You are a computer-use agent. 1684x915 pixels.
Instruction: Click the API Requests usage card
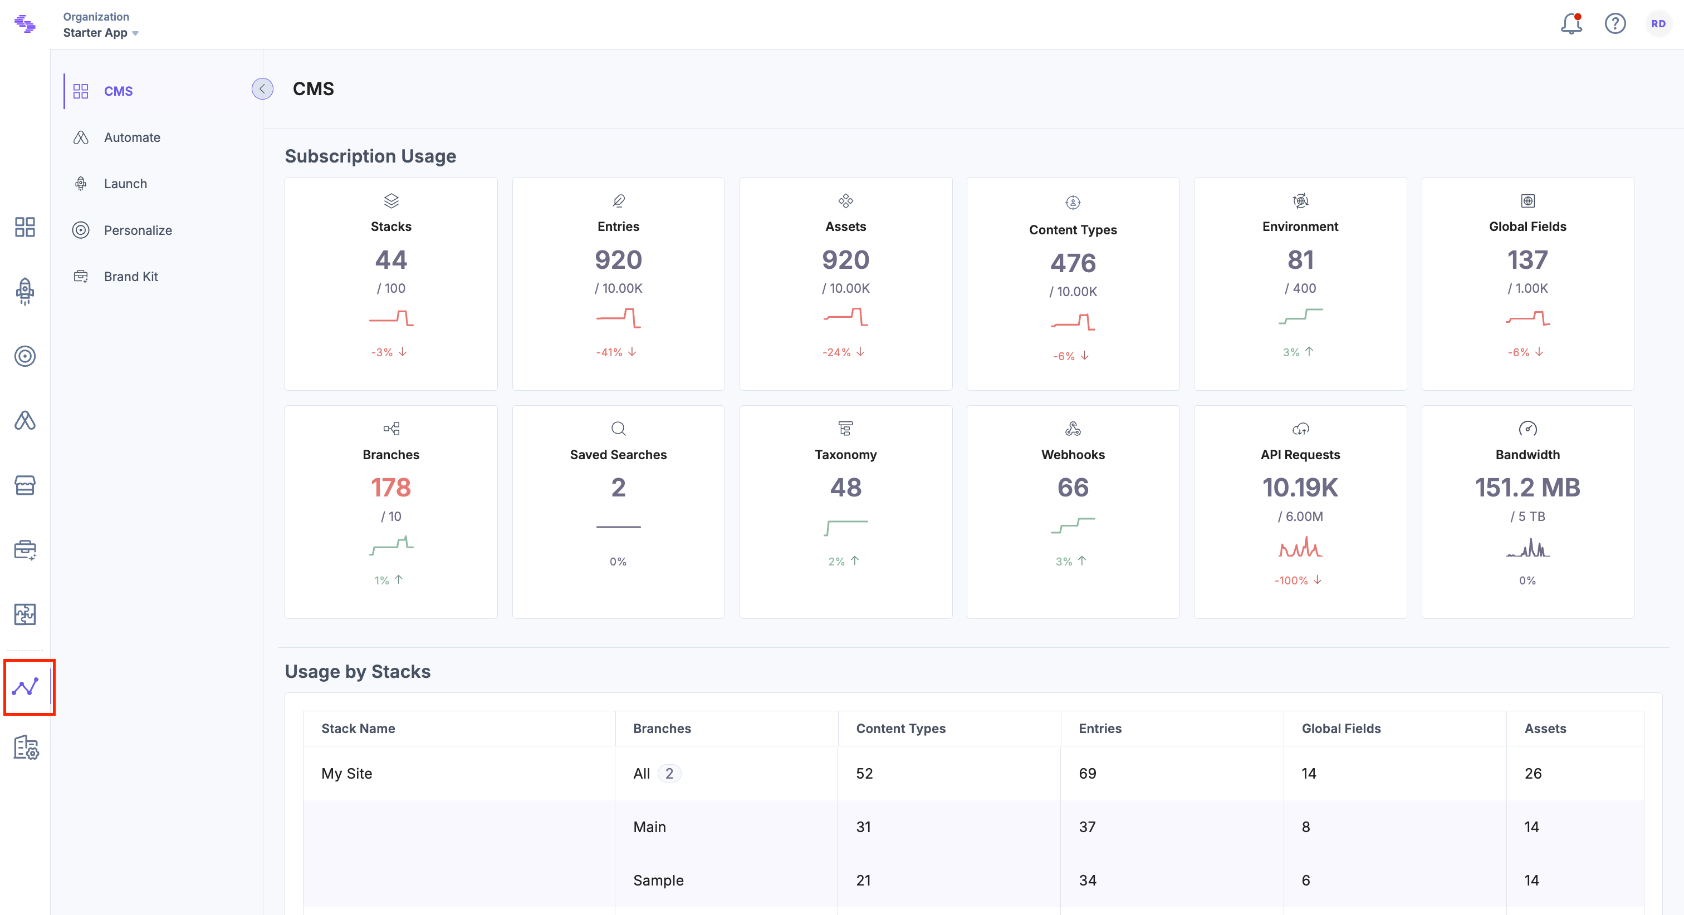(x=1300, y=511)
